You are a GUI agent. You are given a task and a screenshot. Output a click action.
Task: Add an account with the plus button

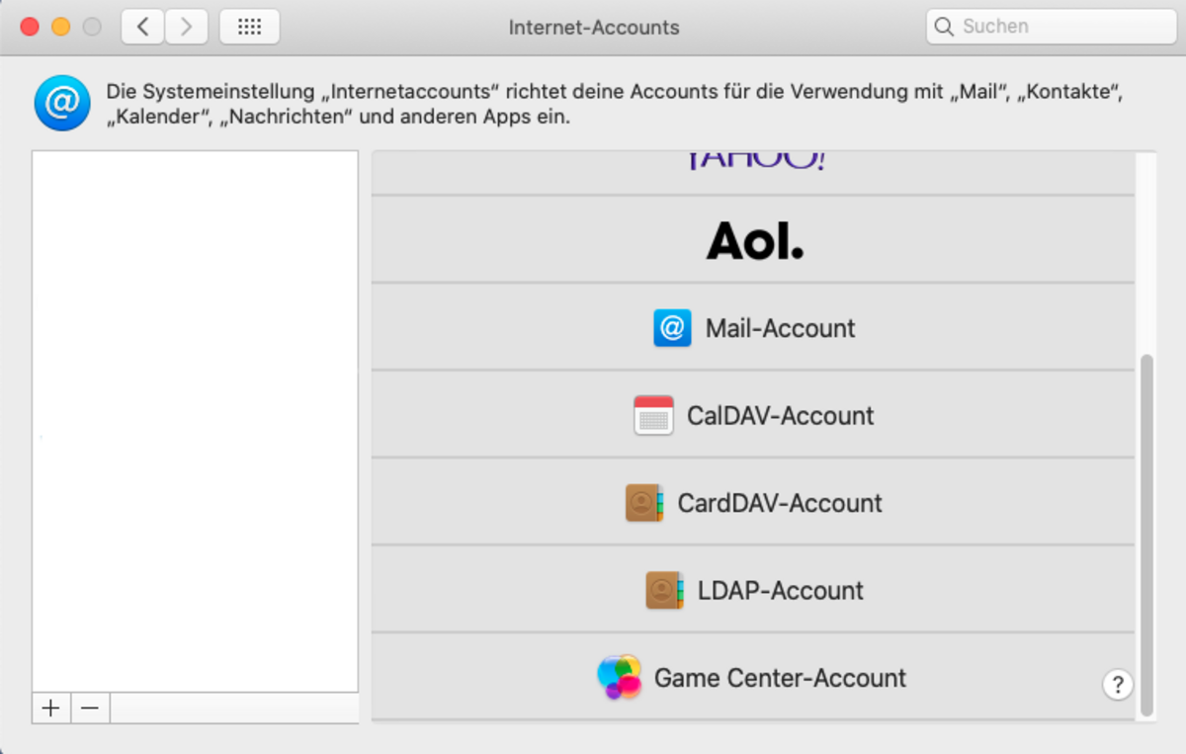(x=51, y=709)
